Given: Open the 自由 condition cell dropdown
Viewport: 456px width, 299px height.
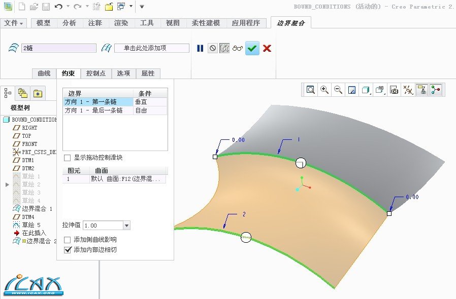Looking at the screenshot, I should 150,110.
